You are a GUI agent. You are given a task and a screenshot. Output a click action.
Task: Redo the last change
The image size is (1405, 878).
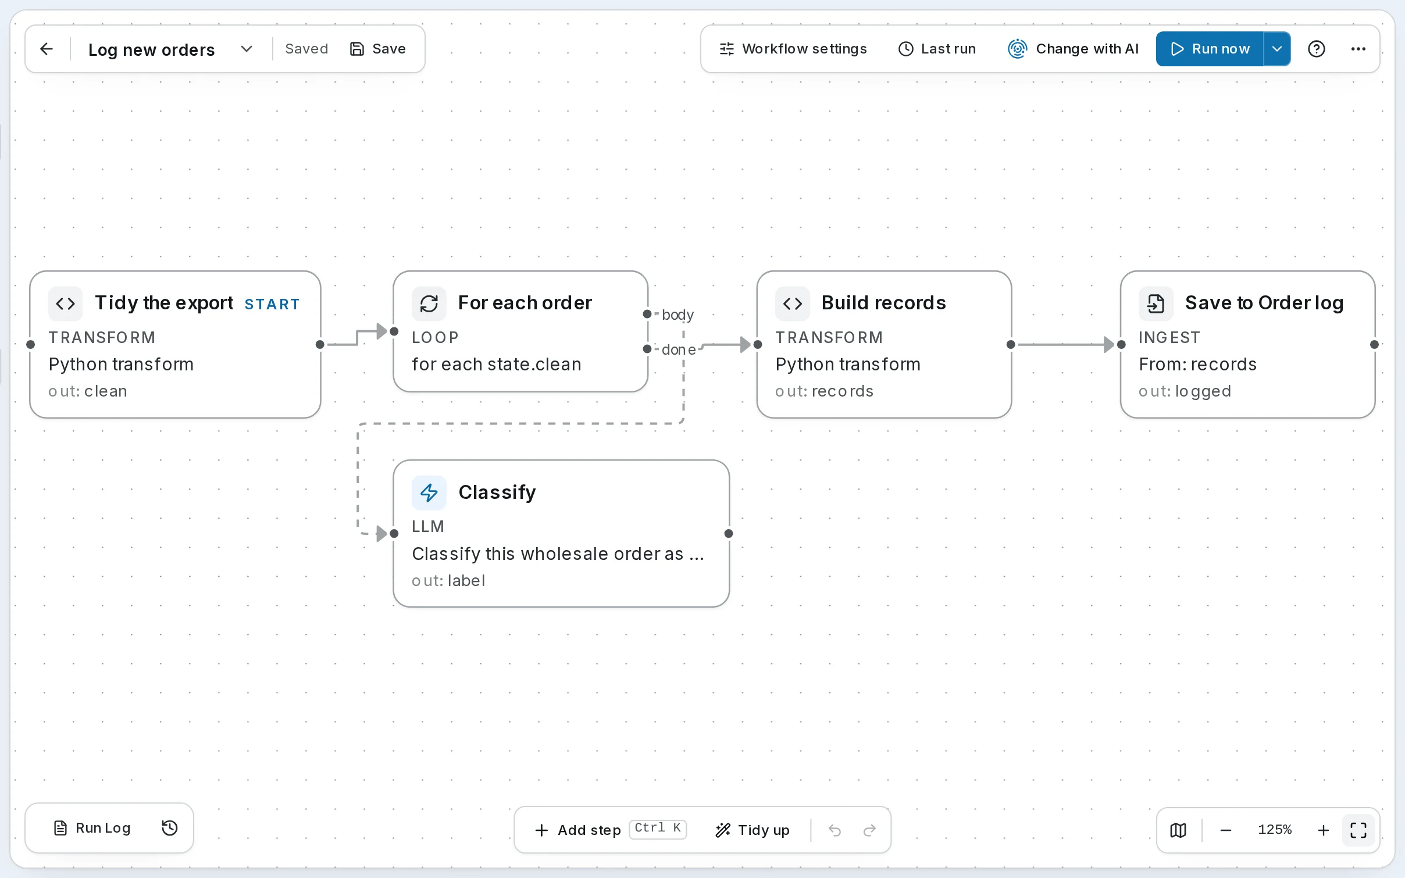[869, 830]
